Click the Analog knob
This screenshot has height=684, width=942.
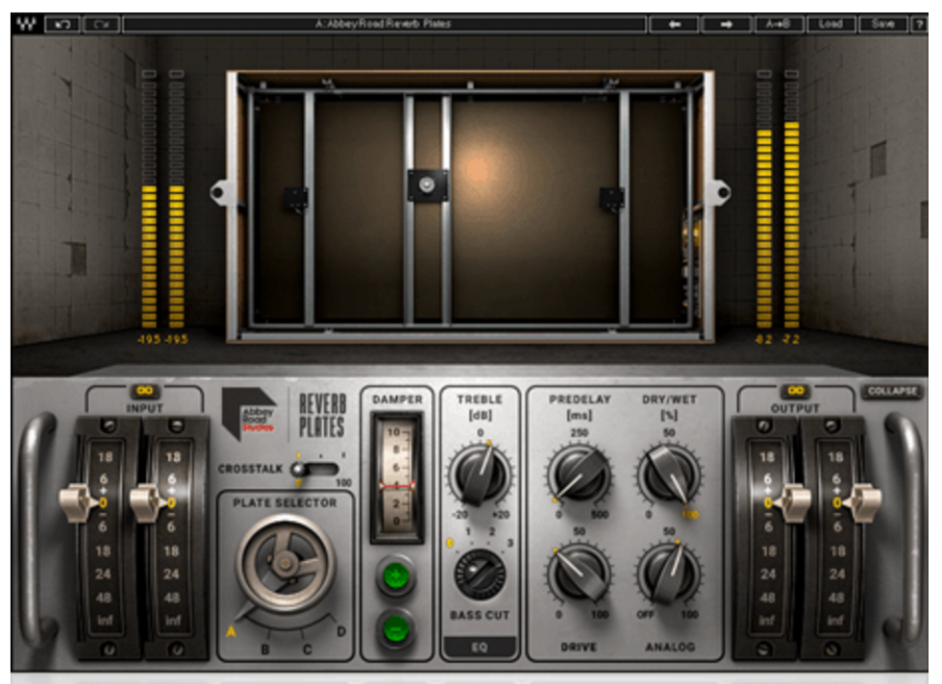(669, 574)
